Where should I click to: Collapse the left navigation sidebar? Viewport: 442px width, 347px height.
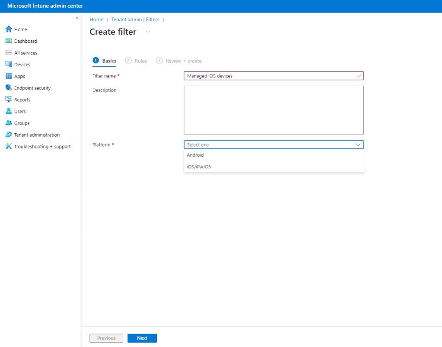pos(77,18)
